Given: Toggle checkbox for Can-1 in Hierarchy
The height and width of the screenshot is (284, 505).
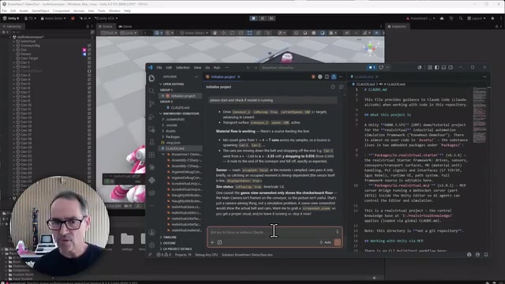Looking at the screenshot, I should click(x=89, y=62).
